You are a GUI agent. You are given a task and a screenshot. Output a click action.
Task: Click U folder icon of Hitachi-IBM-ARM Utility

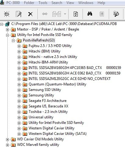tap(25, 63)
